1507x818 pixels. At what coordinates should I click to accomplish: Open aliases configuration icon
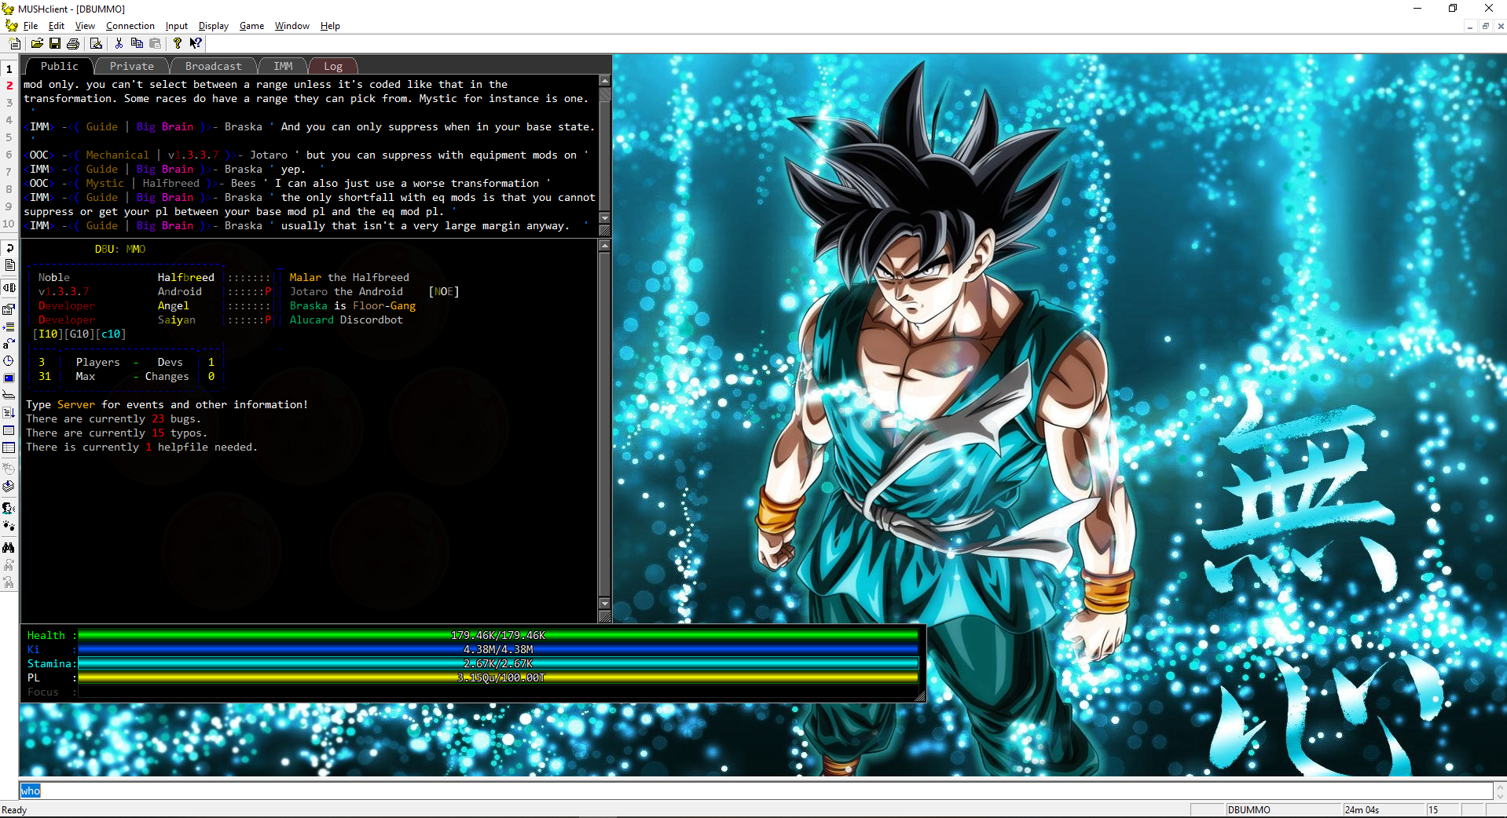coord(9,343)
